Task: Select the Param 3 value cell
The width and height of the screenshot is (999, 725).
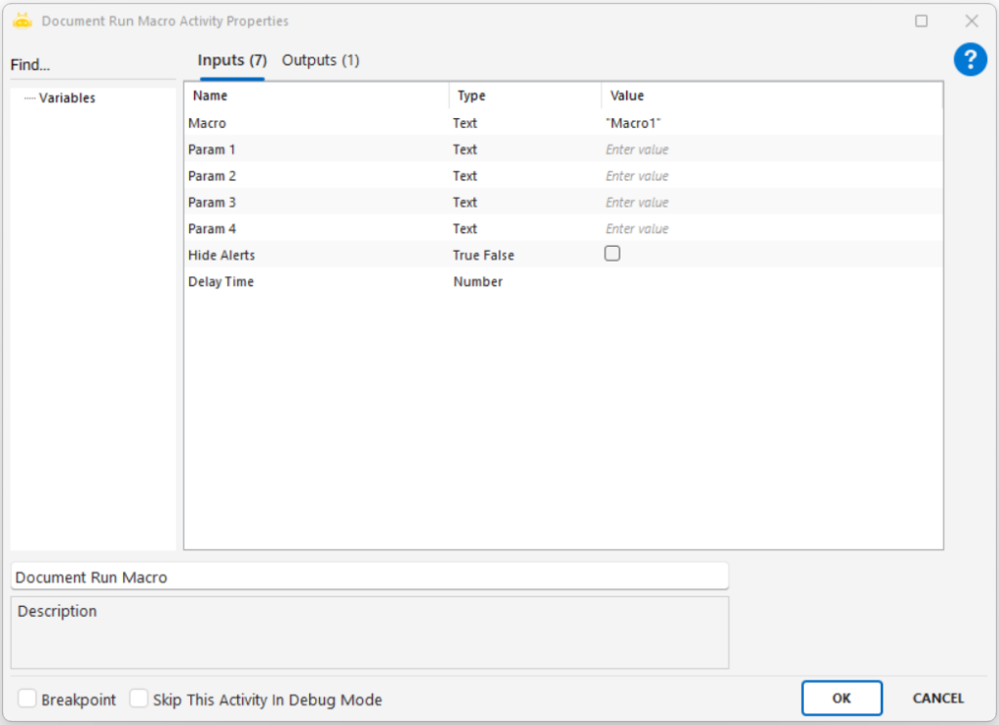Action: [771, 203]
